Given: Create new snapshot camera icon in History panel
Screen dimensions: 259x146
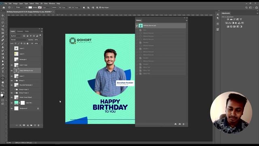Looking at the screenshot, I should [180, 124].
